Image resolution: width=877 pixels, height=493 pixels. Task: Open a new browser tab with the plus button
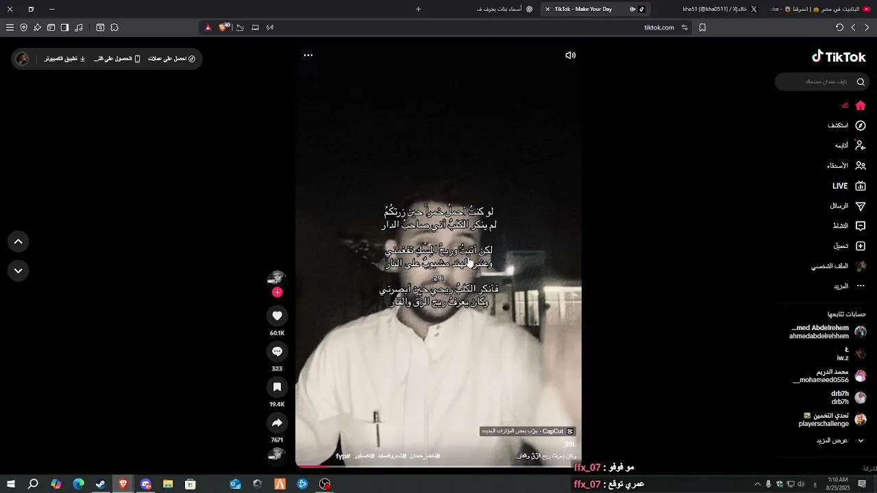[419, 9]
